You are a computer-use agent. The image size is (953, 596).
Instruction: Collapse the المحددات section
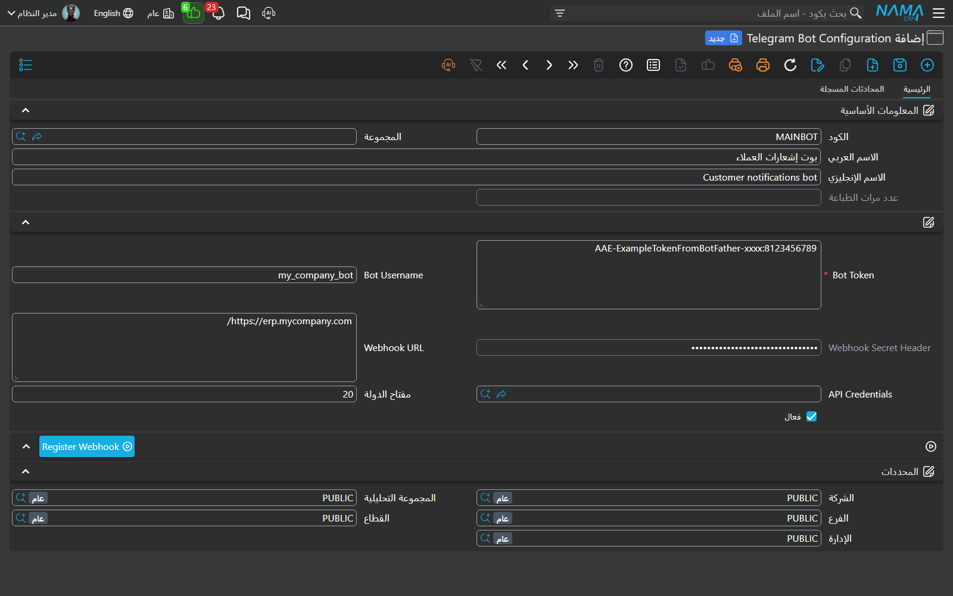tap(26, 471)
